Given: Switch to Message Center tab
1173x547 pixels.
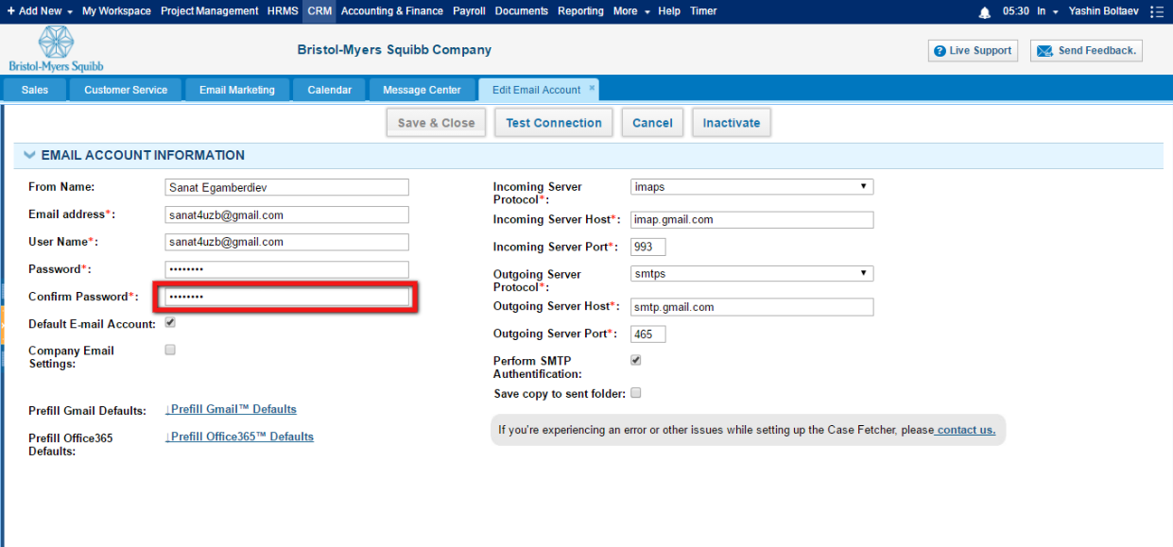Looking at the screenshot, I should (422, 90).
